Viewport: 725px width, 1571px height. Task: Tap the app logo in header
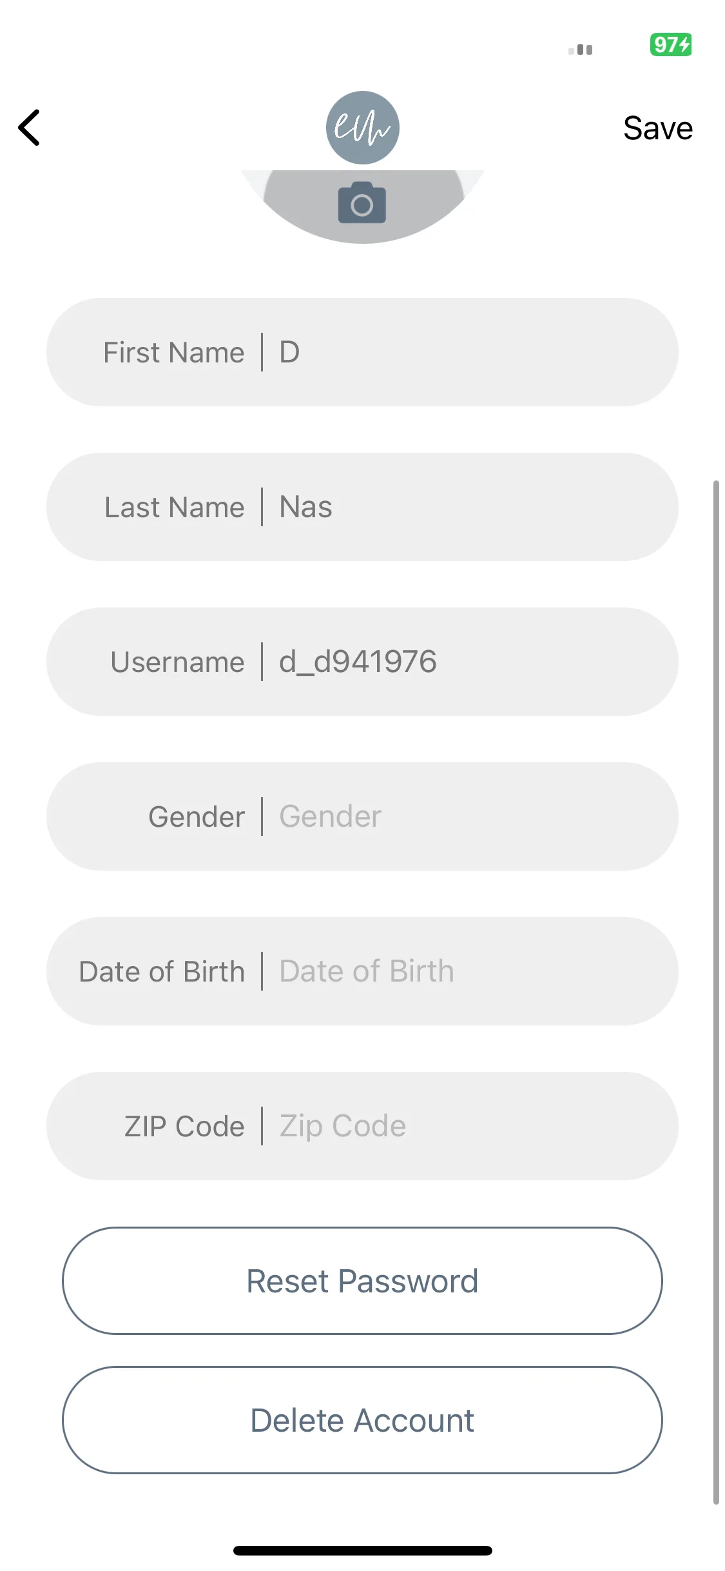[x=362, y=128]
